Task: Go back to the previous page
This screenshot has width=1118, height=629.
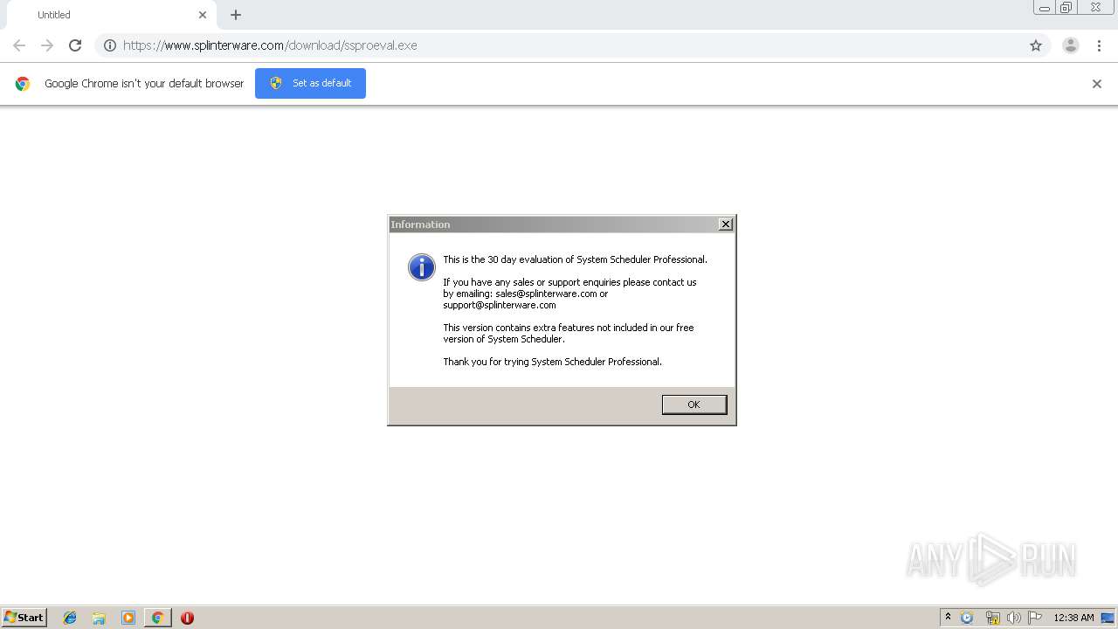Action: [x=19, y=45]
